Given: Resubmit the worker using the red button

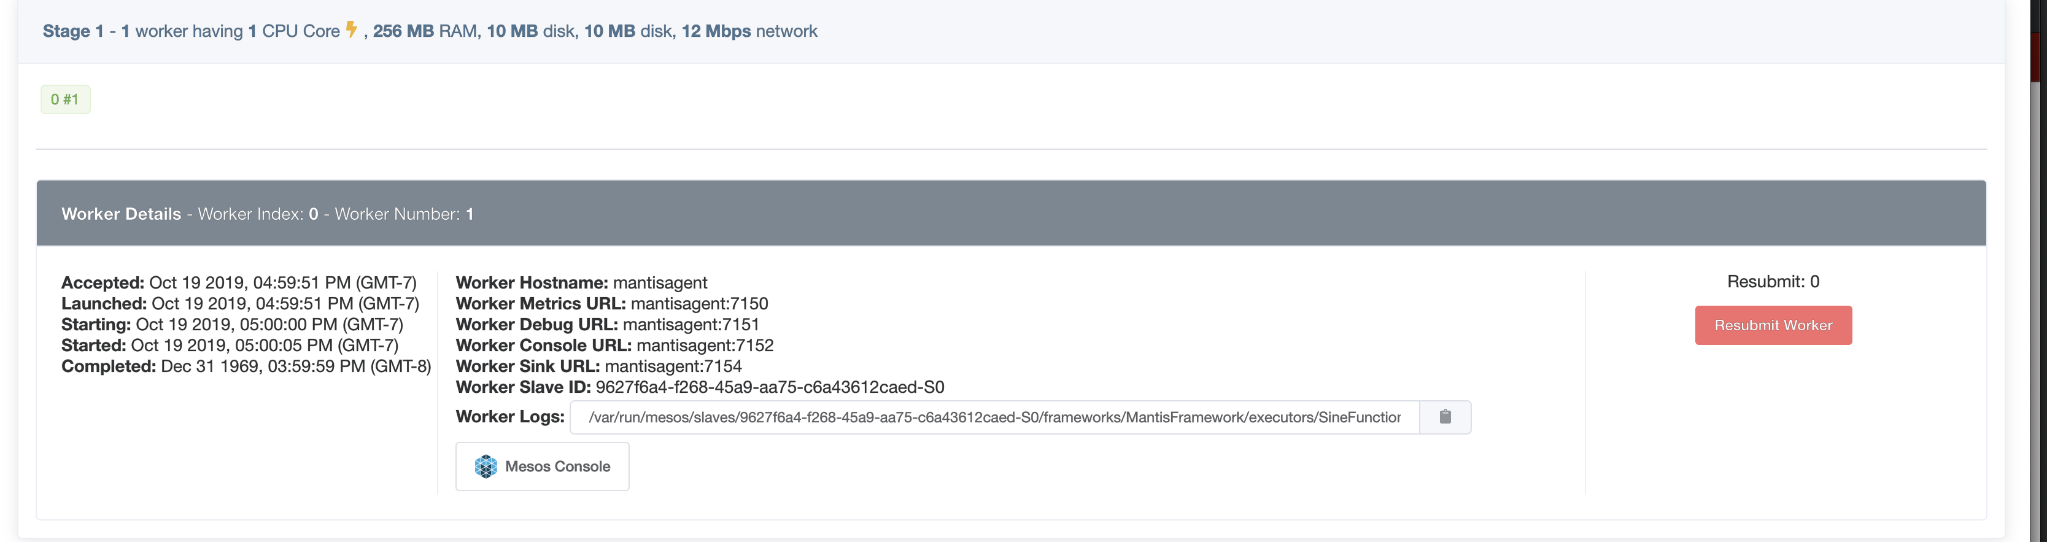Looking at the screenshot, I should (1773, 325).
